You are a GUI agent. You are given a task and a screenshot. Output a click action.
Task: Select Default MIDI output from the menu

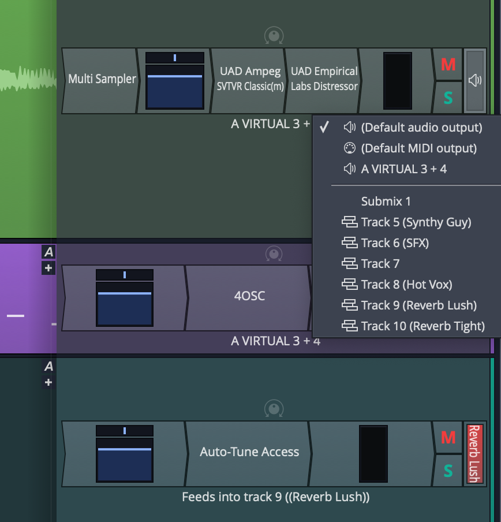click(418, 148)
